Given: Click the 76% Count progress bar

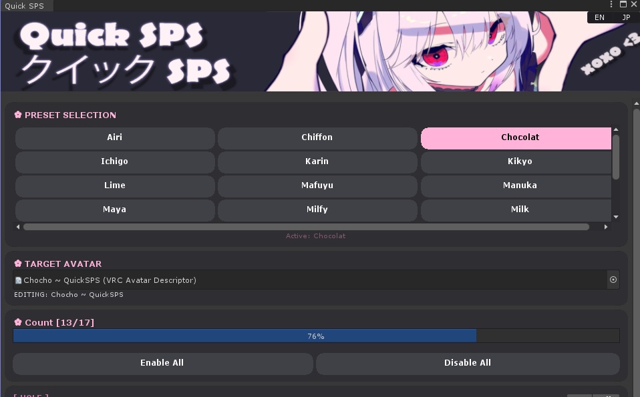Looking at the screenshot, I should pos(316,336).
